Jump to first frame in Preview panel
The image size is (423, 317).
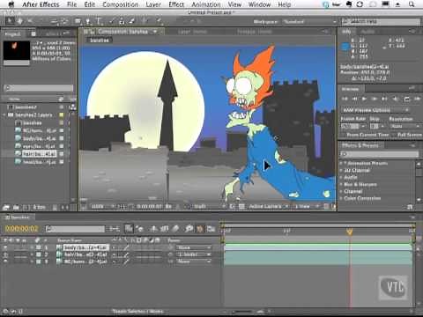pyautogui.click(x=345, y=99)
